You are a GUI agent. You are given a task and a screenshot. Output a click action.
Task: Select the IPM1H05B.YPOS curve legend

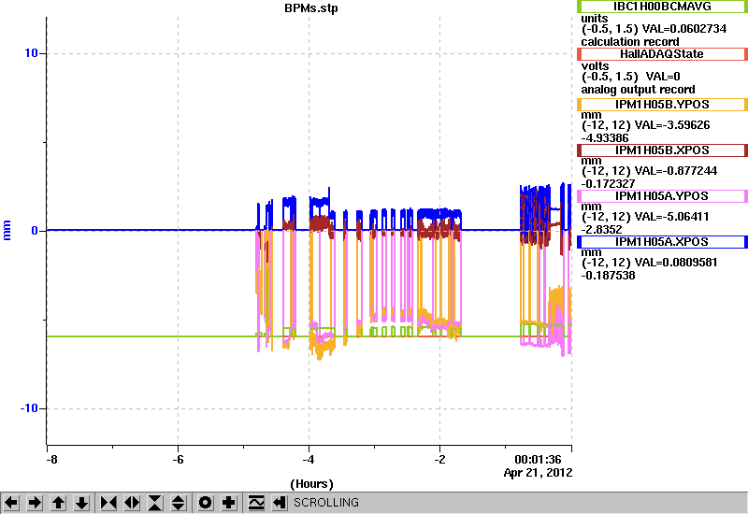click(x=662, y=105)
